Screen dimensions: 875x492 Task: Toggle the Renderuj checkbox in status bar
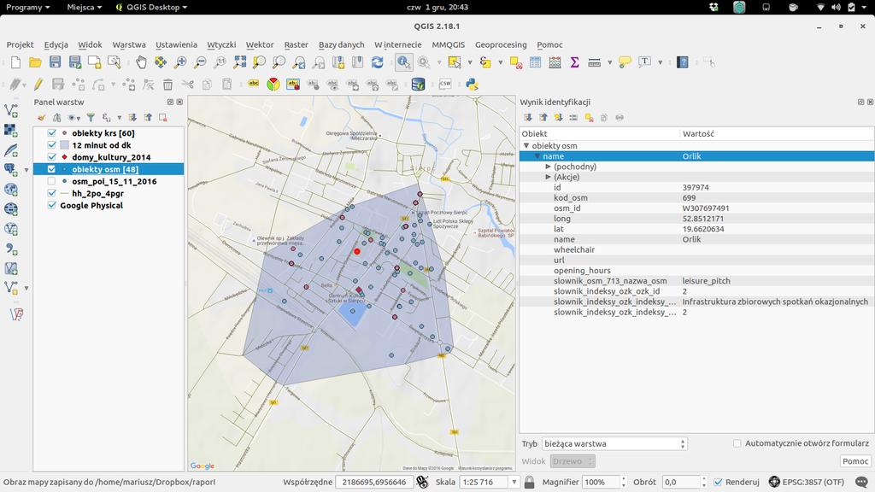(718, 482)
